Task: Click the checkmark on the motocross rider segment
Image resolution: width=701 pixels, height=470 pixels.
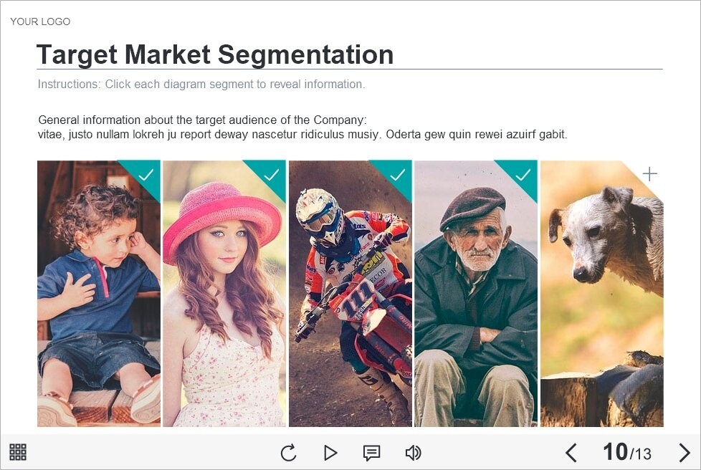Action: click(398, 174)
